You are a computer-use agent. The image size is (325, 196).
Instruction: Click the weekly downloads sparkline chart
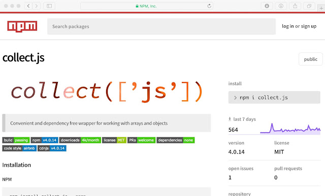click(290, 129)
